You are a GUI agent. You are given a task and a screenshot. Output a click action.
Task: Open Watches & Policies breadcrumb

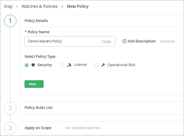[40, 6]
